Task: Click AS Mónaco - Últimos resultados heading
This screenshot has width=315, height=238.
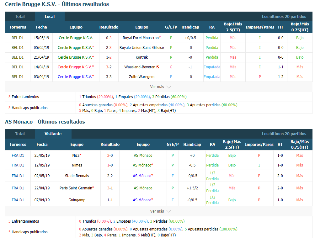Action: click(45, 122)
